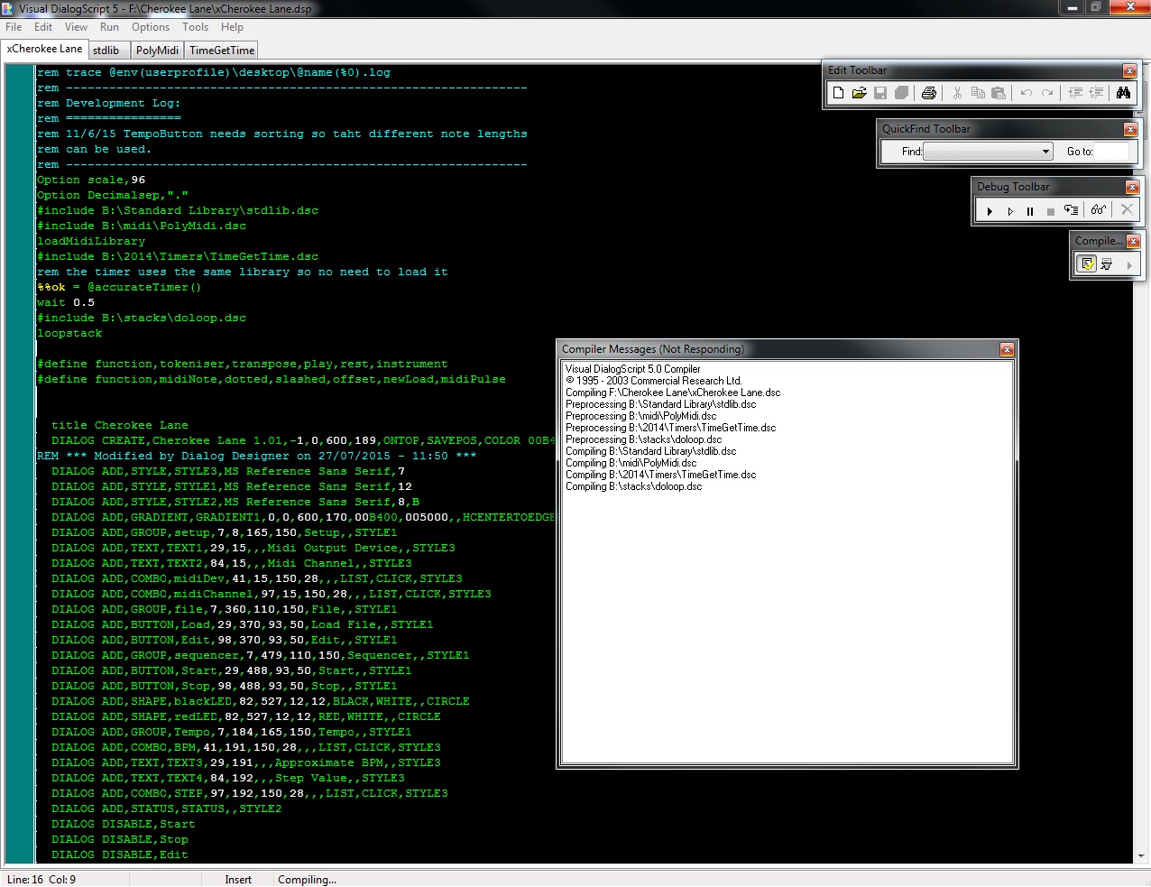Switch to the TimeGetTime tab
The height and width of the screenshot is (887, 1151).
pyautogui.click(x=222, y=51)
